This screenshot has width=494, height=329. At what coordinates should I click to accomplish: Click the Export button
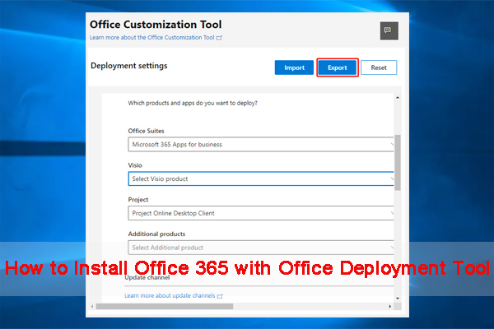(x=337, y=67)
